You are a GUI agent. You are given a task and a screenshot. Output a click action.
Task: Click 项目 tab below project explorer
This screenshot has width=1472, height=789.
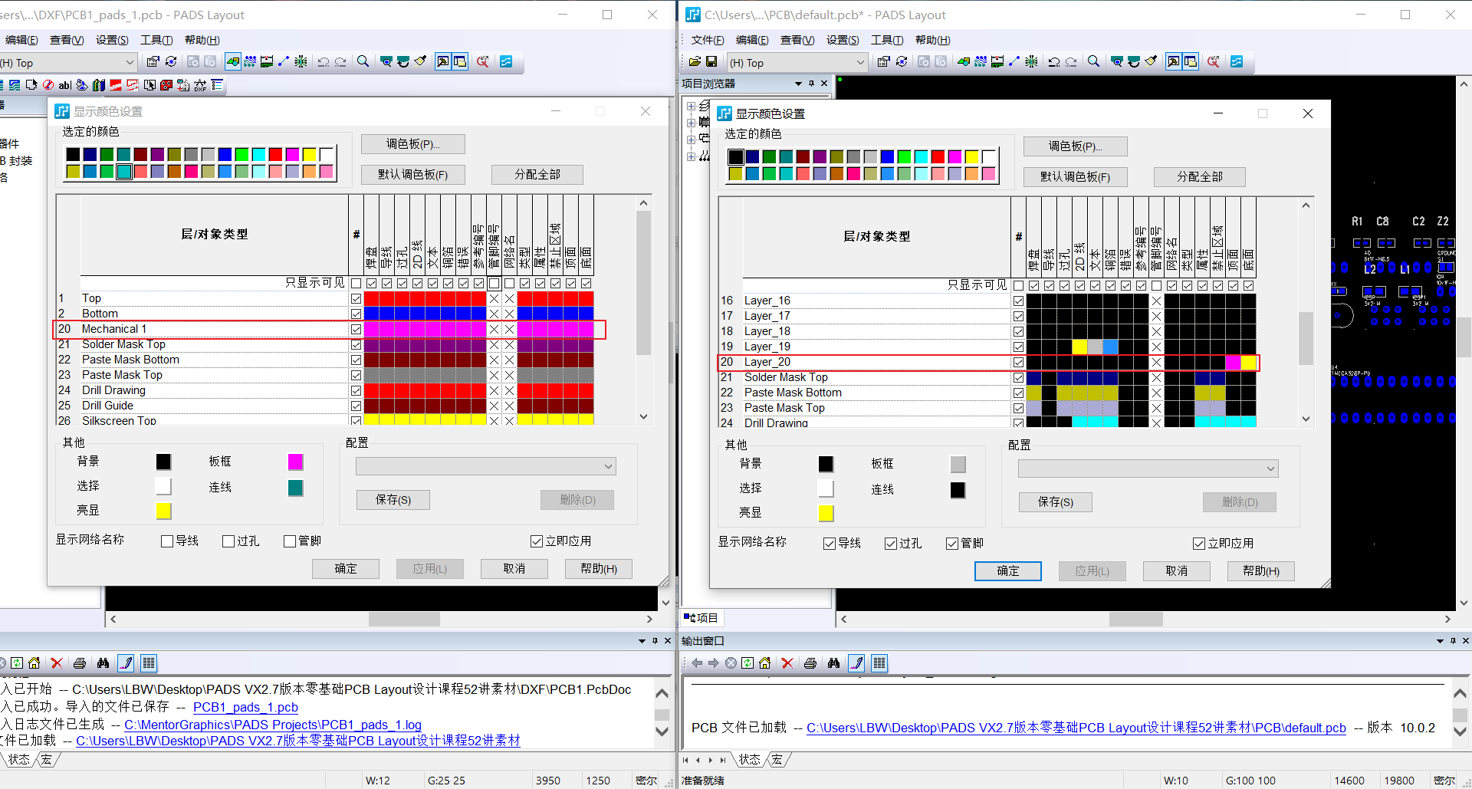701,618
